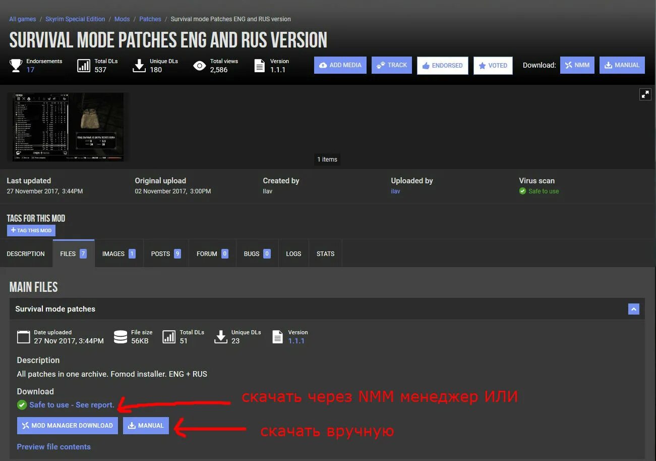Select the Files tab
Viewport: 656px width, 461px height.
tap(74, 253)
